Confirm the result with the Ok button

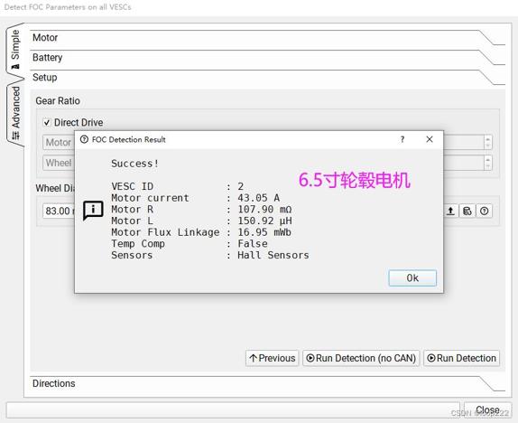[412, 278]
